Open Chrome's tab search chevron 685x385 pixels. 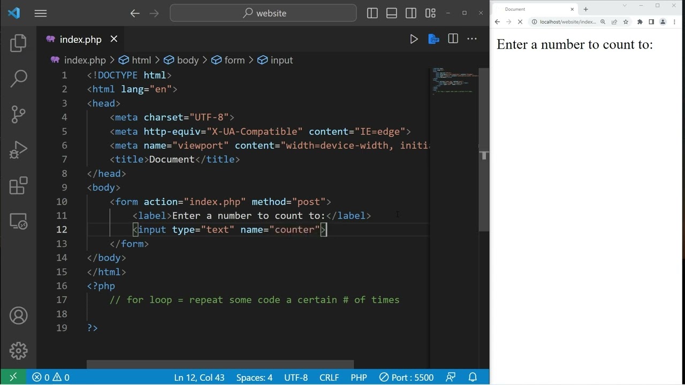(x=624, y=5)
